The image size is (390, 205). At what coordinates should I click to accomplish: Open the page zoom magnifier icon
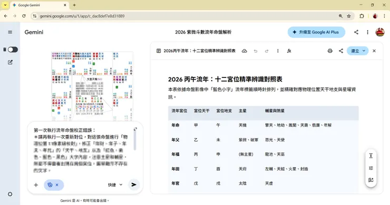[x=340, y=16]
